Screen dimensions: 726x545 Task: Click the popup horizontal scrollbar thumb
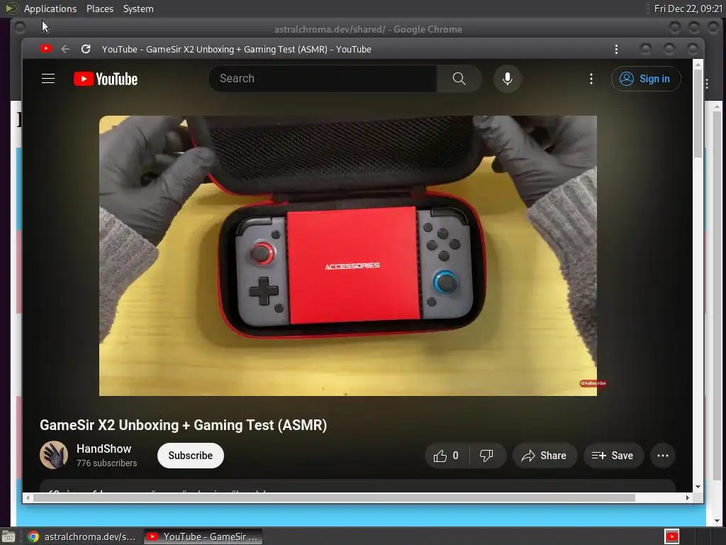(x=334, y=497)
